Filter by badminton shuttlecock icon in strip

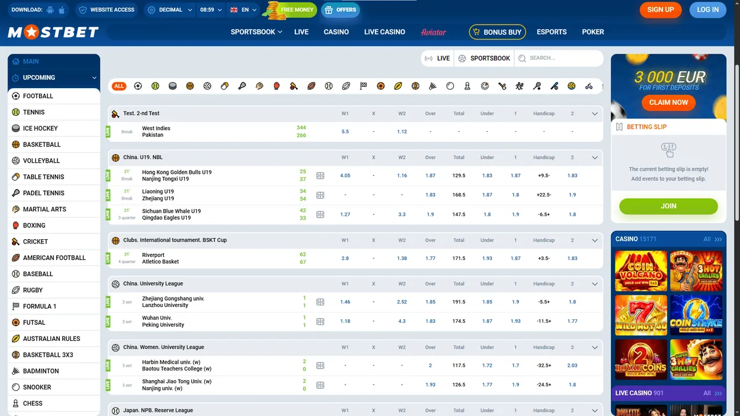[433, 86]
